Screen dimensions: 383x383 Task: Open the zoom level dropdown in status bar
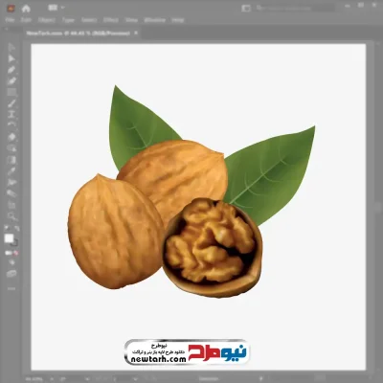coord(52,379)
